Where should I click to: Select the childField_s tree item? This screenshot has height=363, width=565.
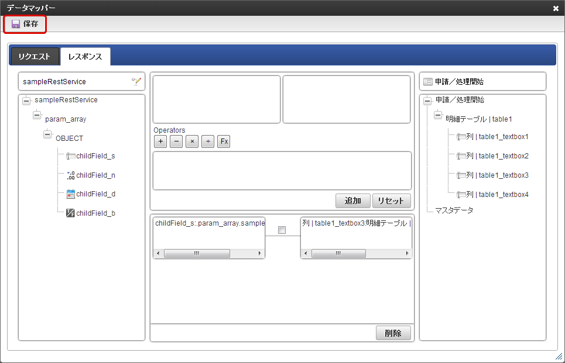coord(95,156)
